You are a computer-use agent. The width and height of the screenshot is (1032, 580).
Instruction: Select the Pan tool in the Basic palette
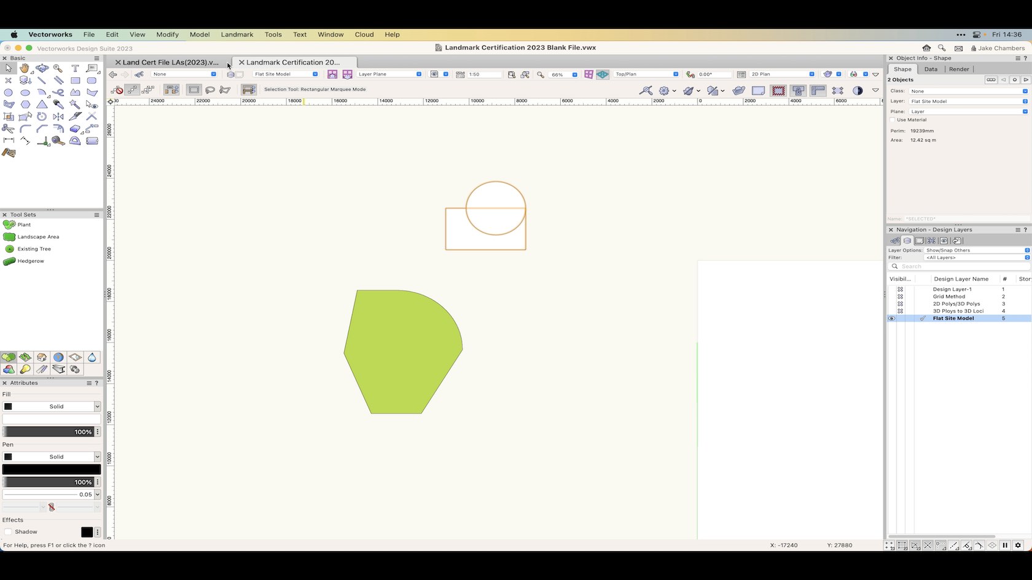[25, 68]
